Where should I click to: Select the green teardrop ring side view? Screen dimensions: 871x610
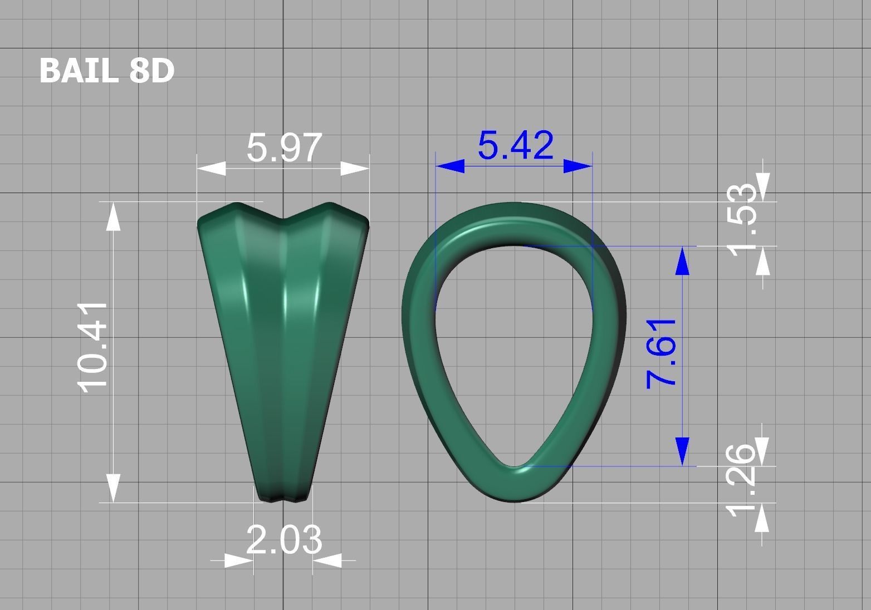[x=514, y=352]
